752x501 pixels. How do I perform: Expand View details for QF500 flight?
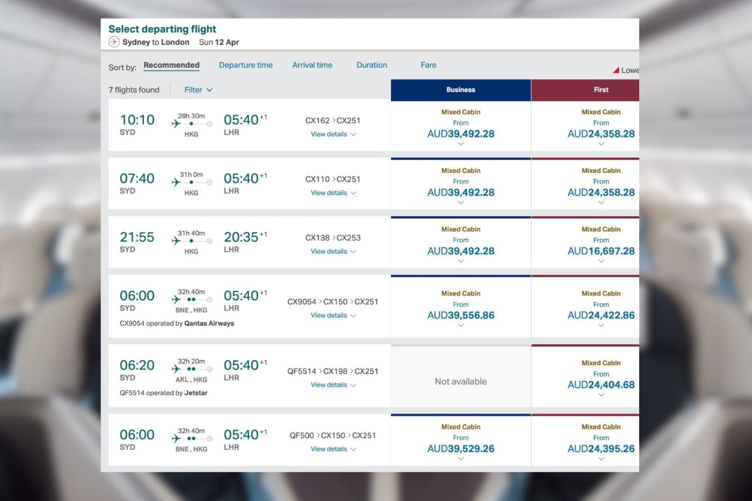pyautogui.click(x=333, y=449)
